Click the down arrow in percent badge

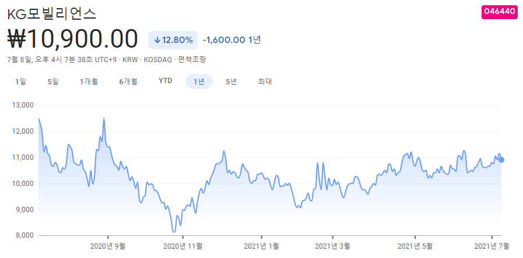tap(157, 40)
